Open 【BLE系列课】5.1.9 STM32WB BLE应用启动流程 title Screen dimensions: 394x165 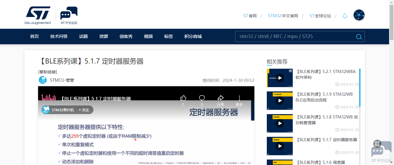pos(324,97)
